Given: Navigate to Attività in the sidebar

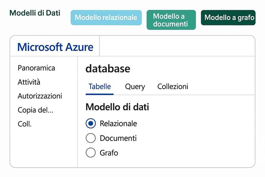Looking at the screenshot, I should point(29,82).
